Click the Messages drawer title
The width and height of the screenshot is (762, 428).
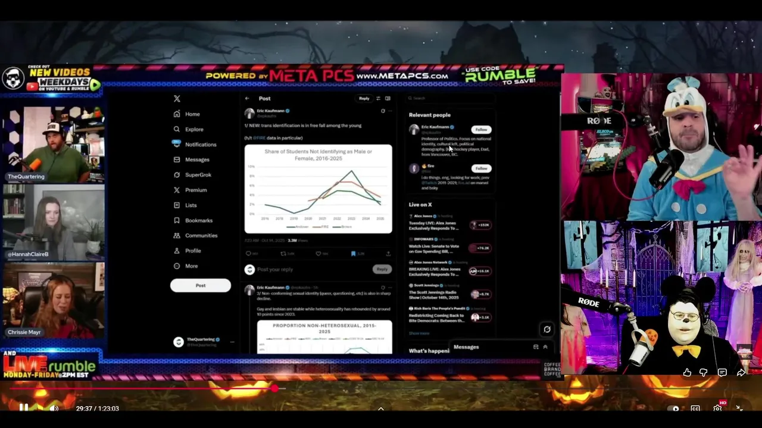click(466, 347)
